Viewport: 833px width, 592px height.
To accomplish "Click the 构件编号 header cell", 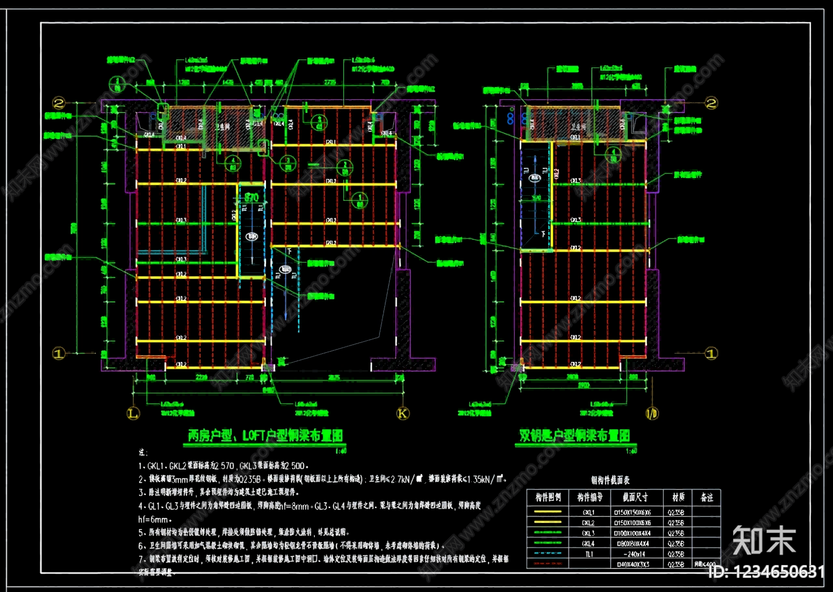I will click(x=589, y=497).
